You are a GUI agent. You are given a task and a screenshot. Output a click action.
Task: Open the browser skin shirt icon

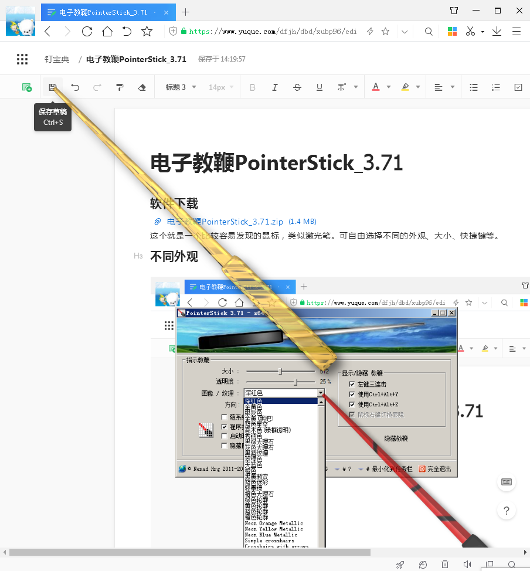point(454,11)
